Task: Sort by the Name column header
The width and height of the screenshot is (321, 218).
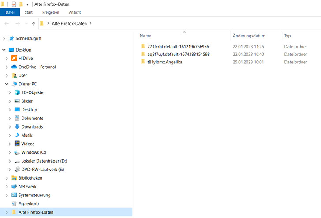Action: (146, 36)
